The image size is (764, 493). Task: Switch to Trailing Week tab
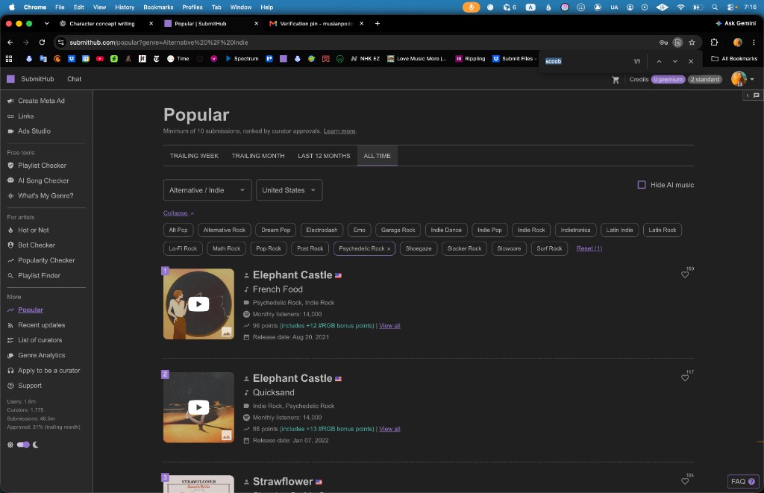[194, 156]
